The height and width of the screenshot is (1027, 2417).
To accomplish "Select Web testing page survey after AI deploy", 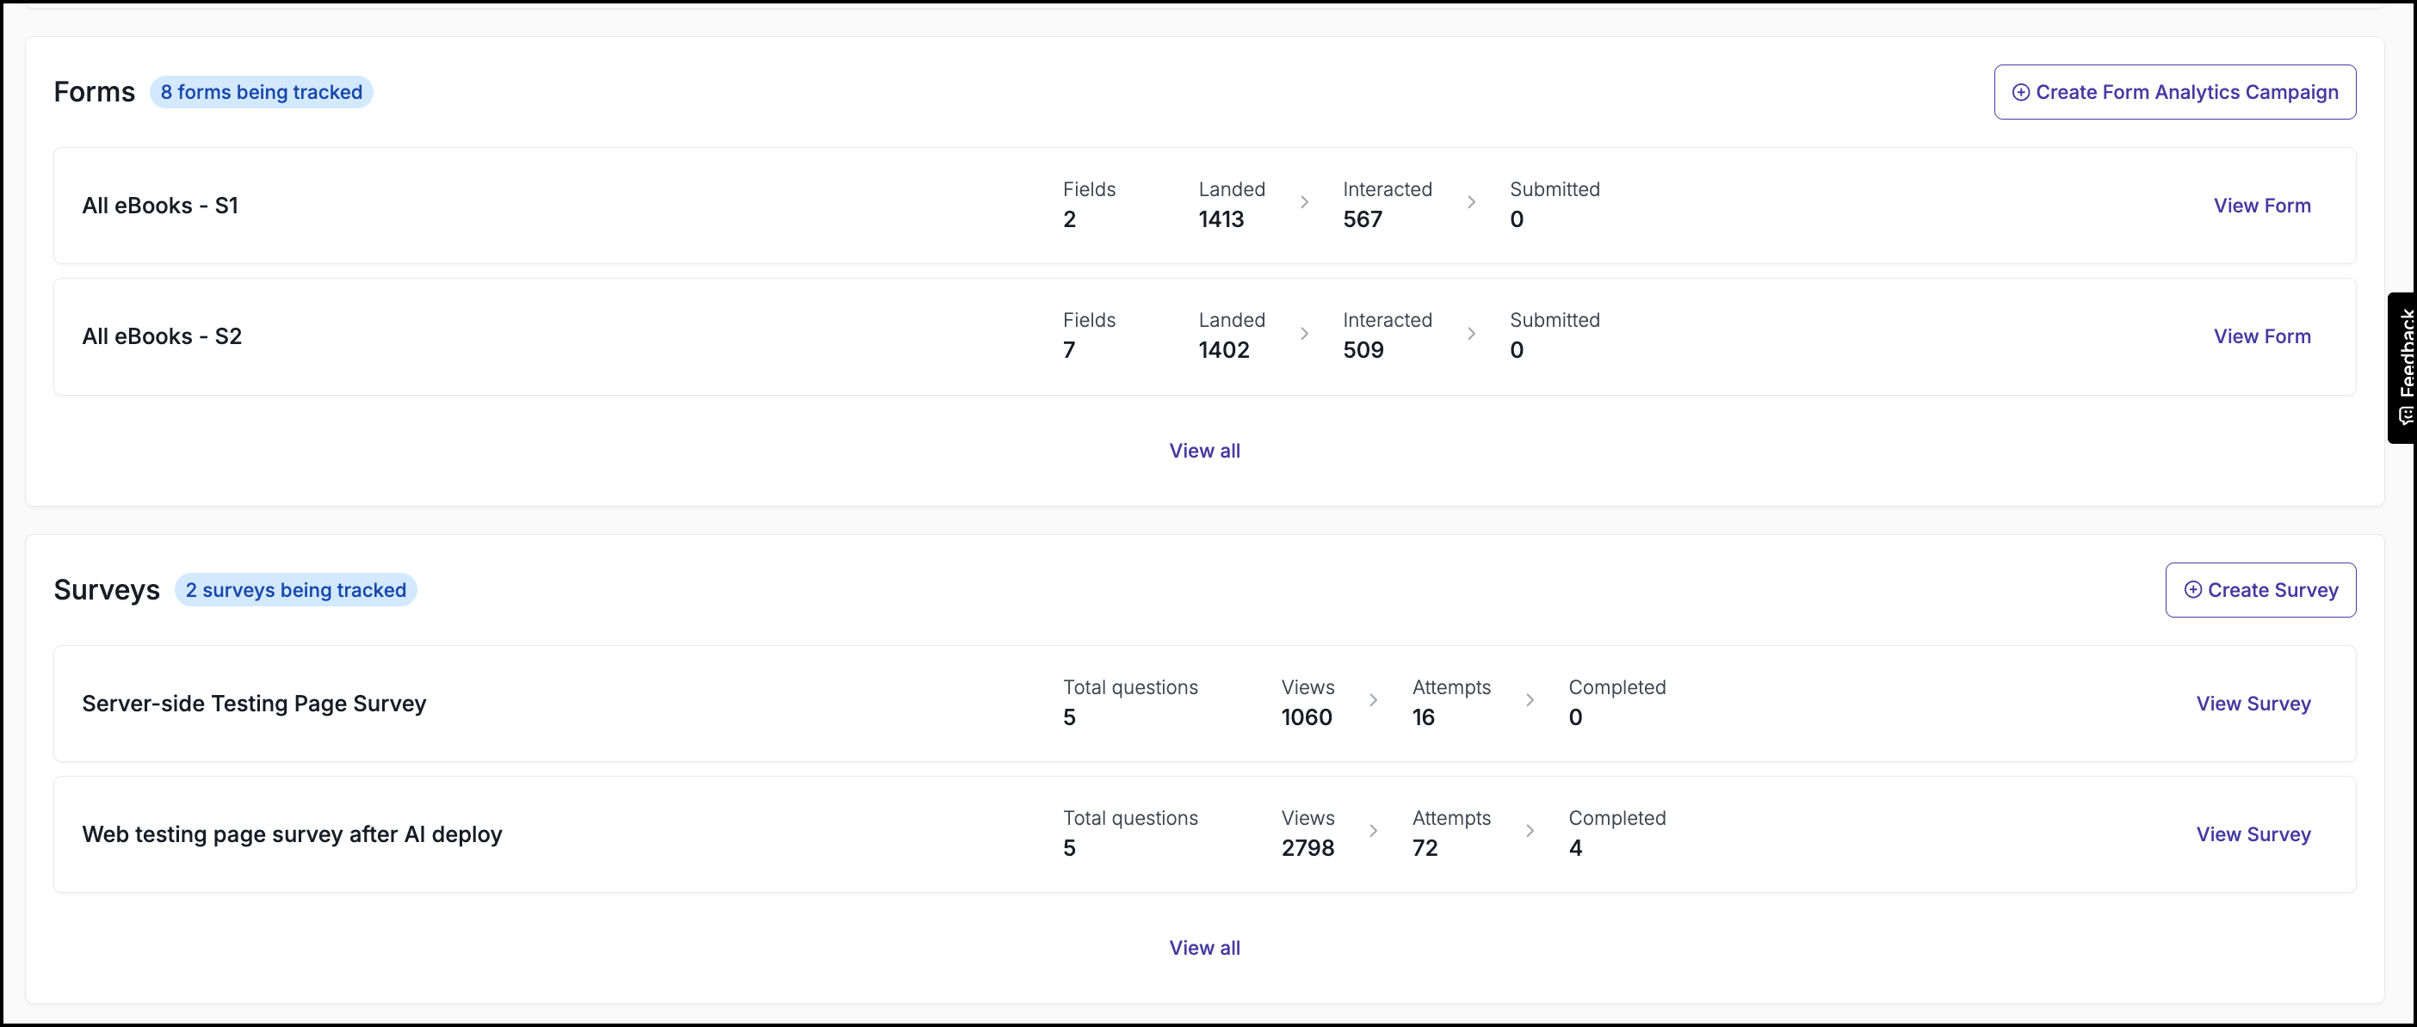I will click(292, 833).
